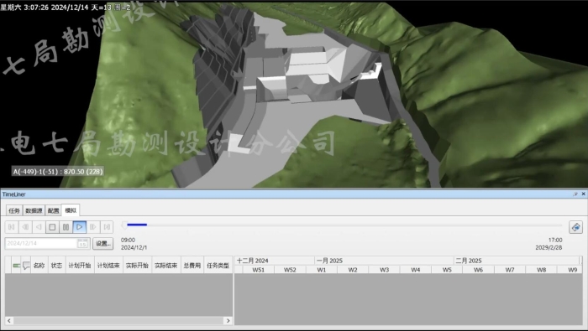Open the calendar date picker

[82, 244]
